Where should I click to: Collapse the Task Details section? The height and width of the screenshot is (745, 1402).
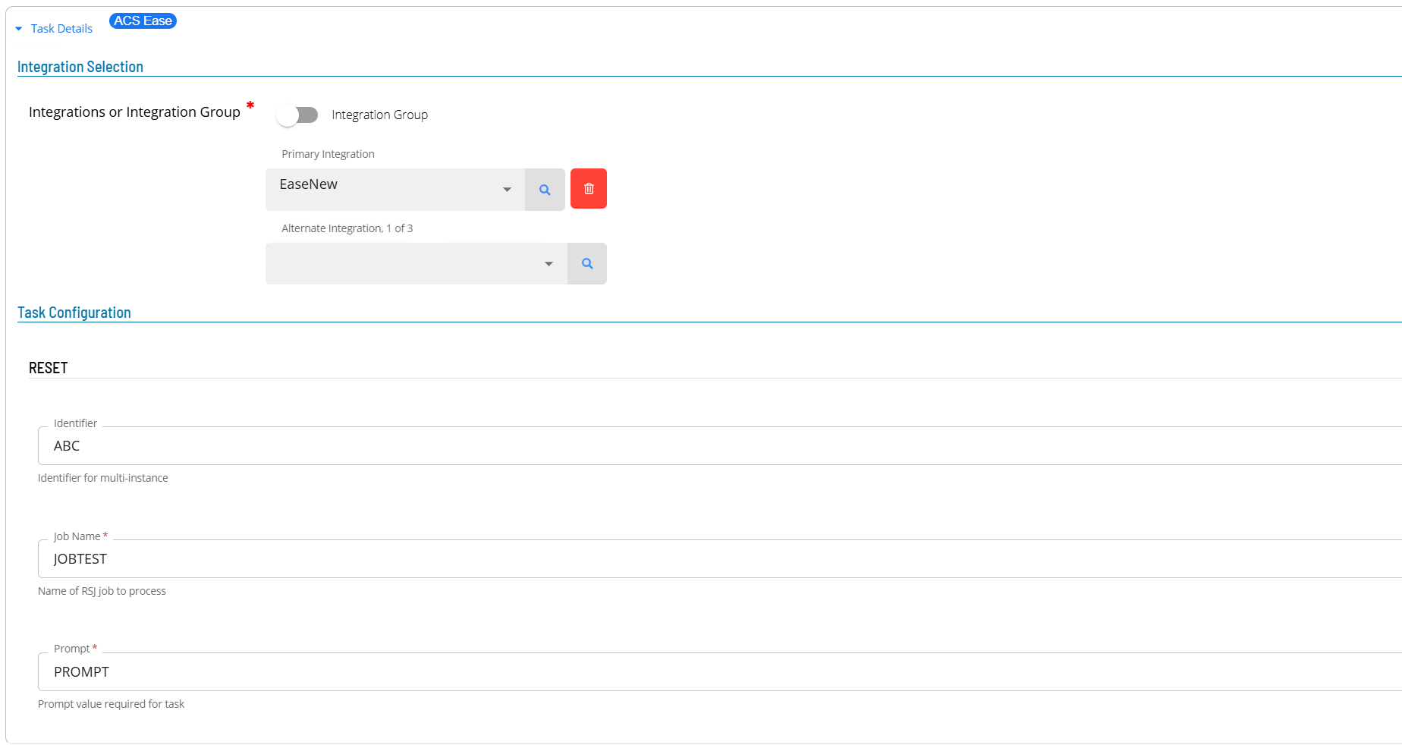(x=54, y=29)
